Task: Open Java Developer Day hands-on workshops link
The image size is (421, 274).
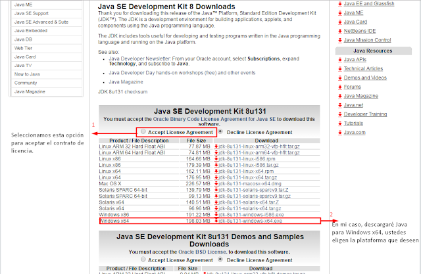Action: [x=182, y=73]
